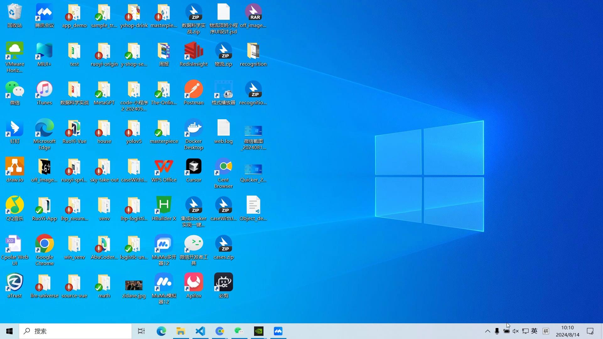Select the MuMu多开器12 desktop shortcut

pyautogui.click(x=164, y=250)
